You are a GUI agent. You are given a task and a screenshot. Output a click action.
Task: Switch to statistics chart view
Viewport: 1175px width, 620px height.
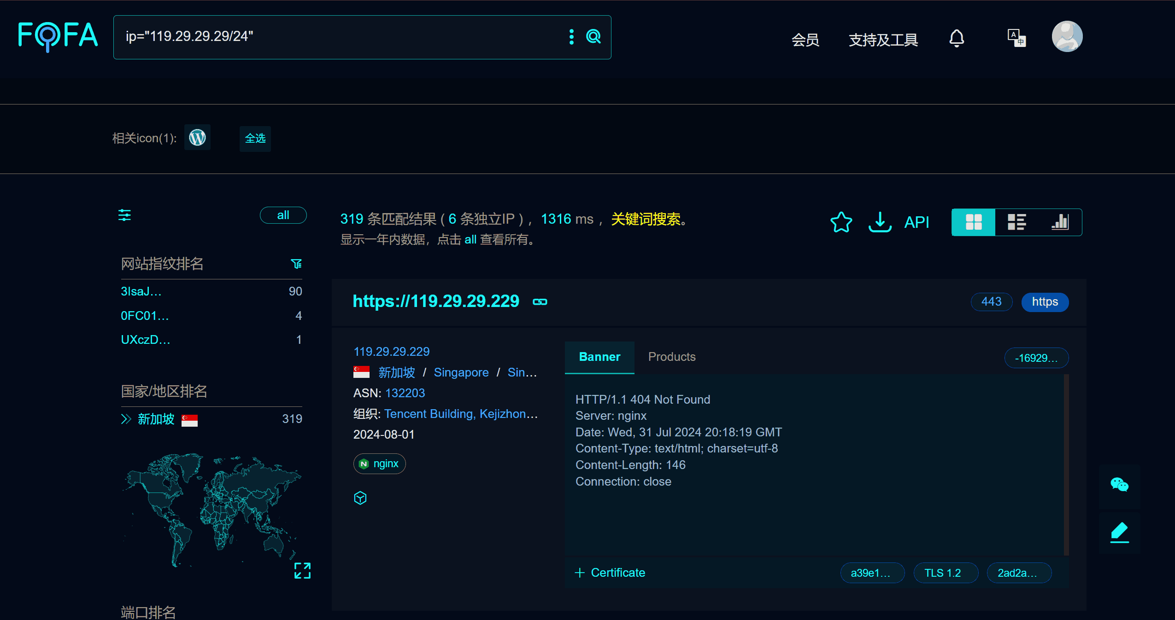(1060, 222)
